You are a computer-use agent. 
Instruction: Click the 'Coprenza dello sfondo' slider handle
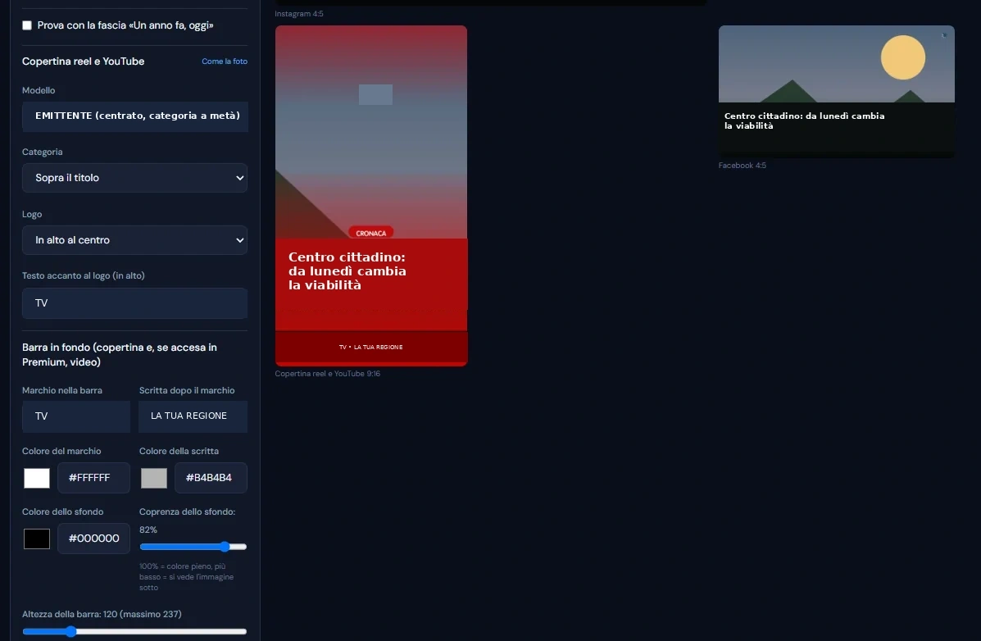tap(225, 547)
